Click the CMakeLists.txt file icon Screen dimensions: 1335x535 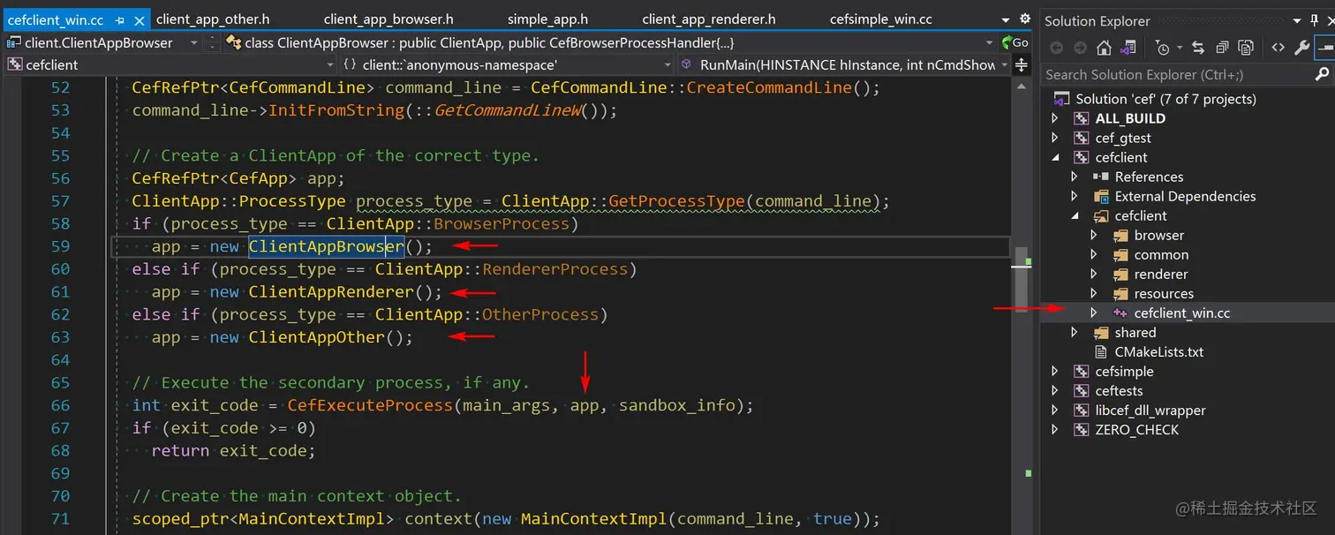coord(1100,351)
